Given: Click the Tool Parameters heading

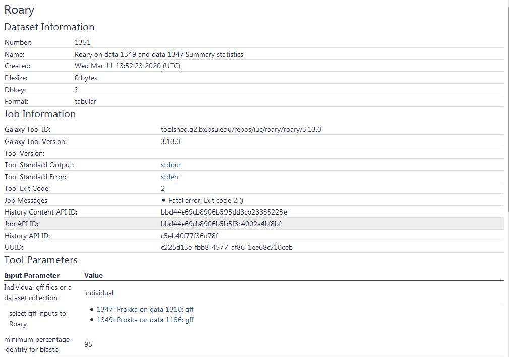Looking at the screenshot, I should [x=41, y=260].
